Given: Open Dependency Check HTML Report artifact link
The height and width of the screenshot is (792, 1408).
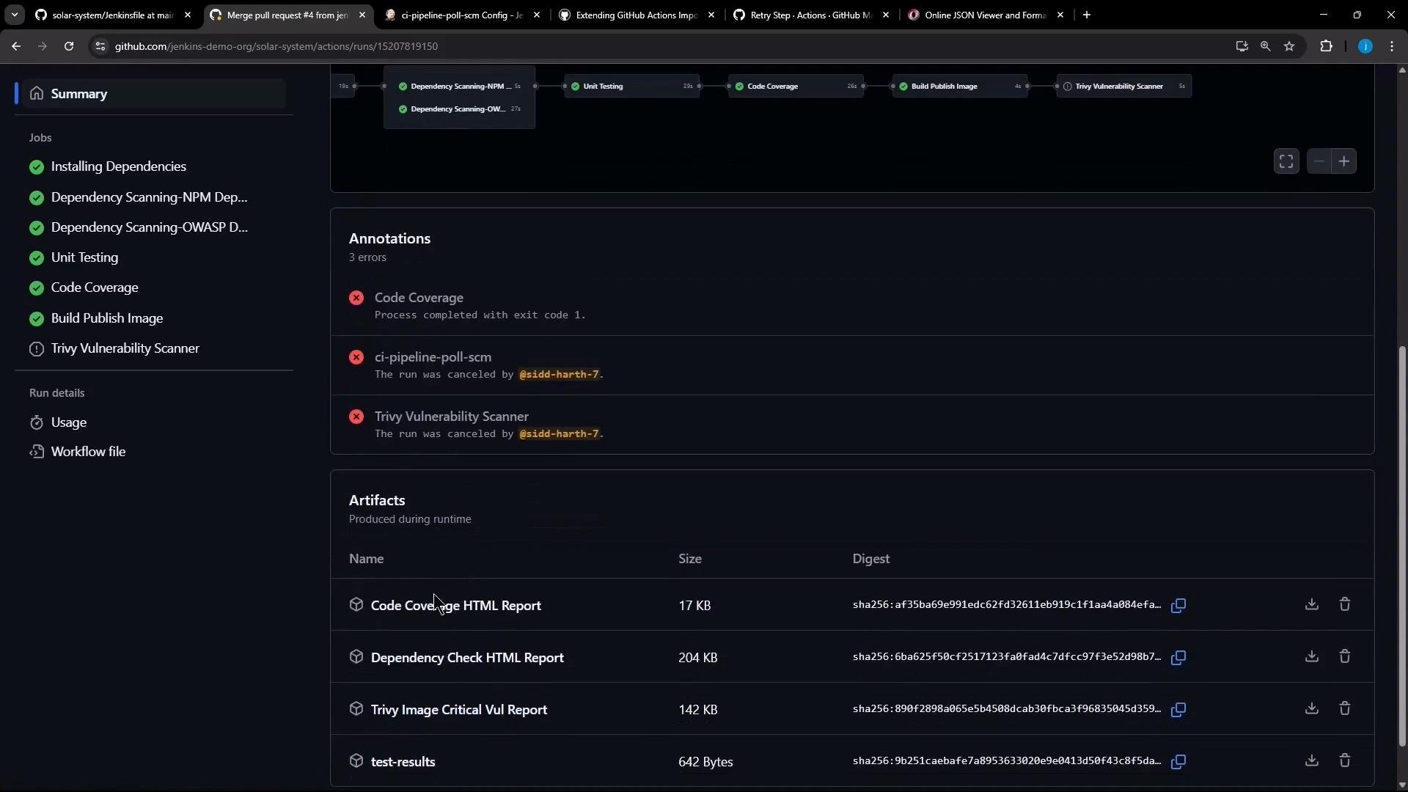Looking at the screenshot, I should pos(467,658).
